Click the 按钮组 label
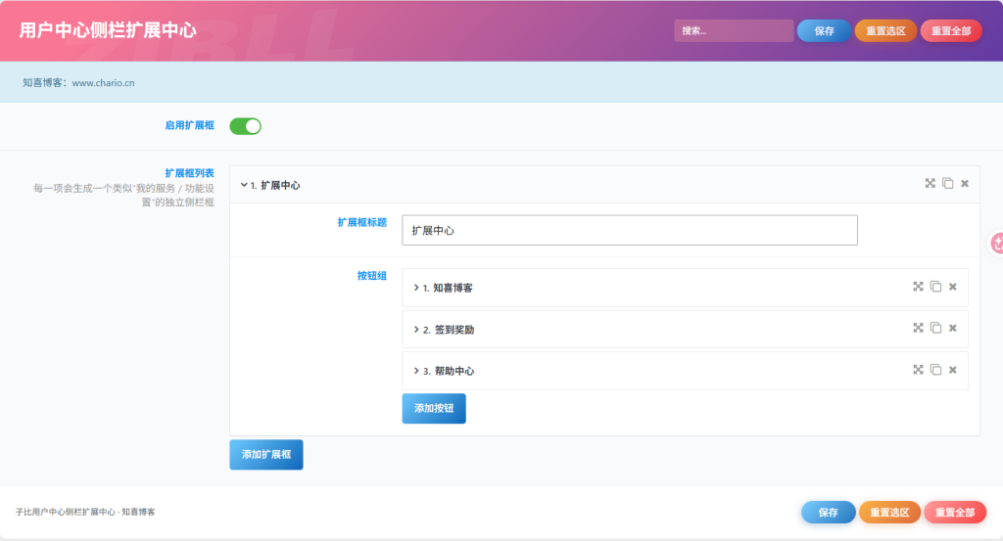 click(x=371, y=276)
